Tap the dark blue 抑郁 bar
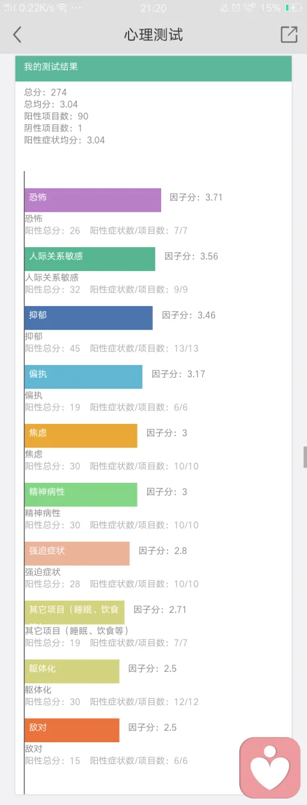The height and width of the screenshot is (805, 307). click(88, 318)
